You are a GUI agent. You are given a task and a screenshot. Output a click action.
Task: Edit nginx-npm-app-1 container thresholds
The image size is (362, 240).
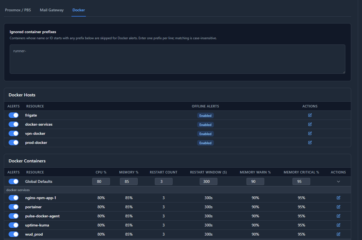tap(338, 198)
